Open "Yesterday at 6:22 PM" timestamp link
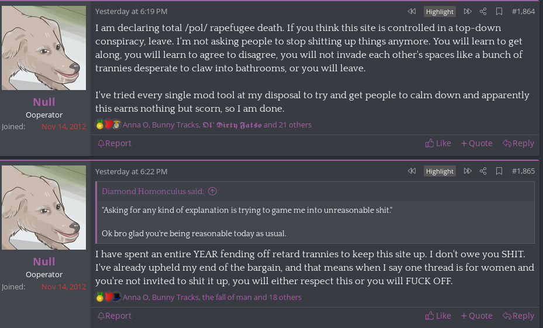Viewport: 543px width, 328px height. pyautogui.click(x=132, y=171)
